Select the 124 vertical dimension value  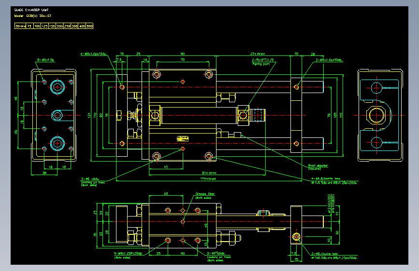tap(89, 115)
